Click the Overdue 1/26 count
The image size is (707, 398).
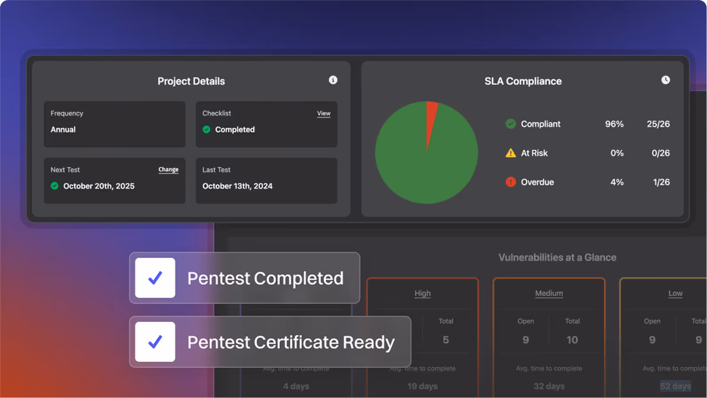pos(661,182)
